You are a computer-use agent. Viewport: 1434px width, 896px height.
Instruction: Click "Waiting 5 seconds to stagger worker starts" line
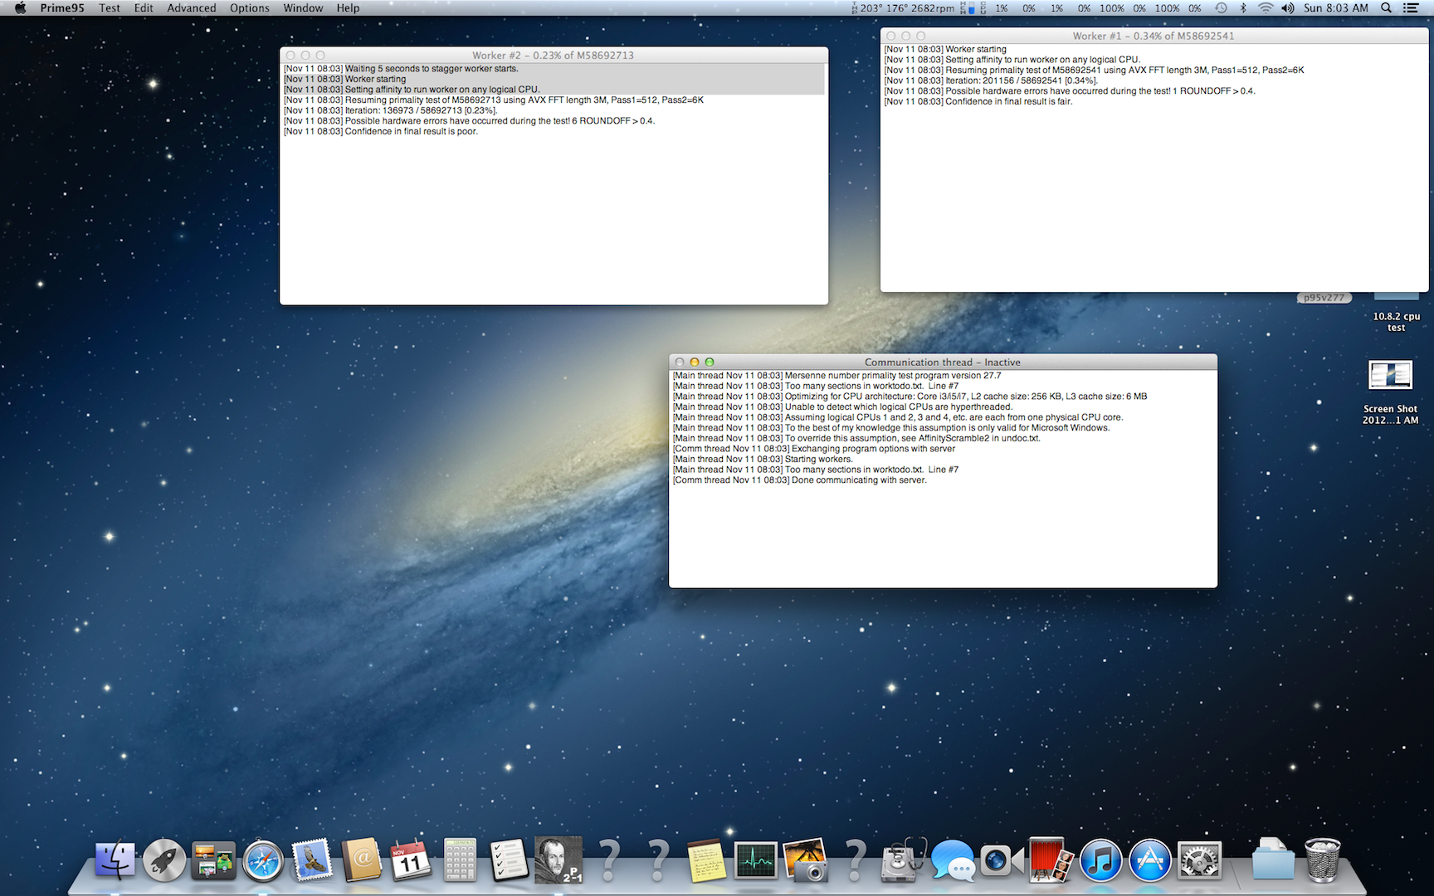(x=401, y=69)
